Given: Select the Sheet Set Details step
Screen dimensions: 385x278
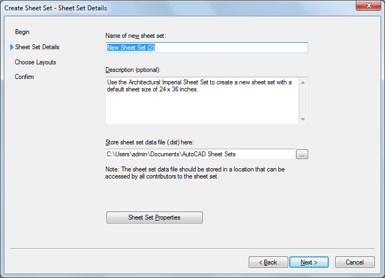Looking at the screenshot, I should pos(37,47).
